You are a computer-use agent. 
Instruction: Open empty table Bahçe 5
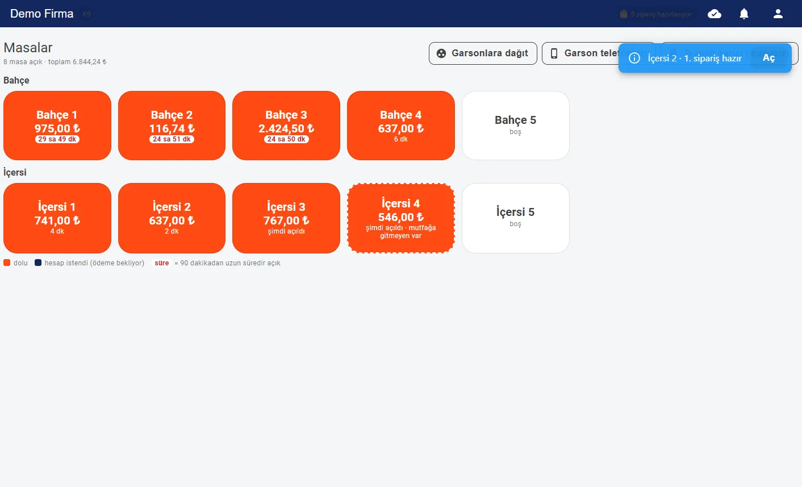click(x=515, y=126)
